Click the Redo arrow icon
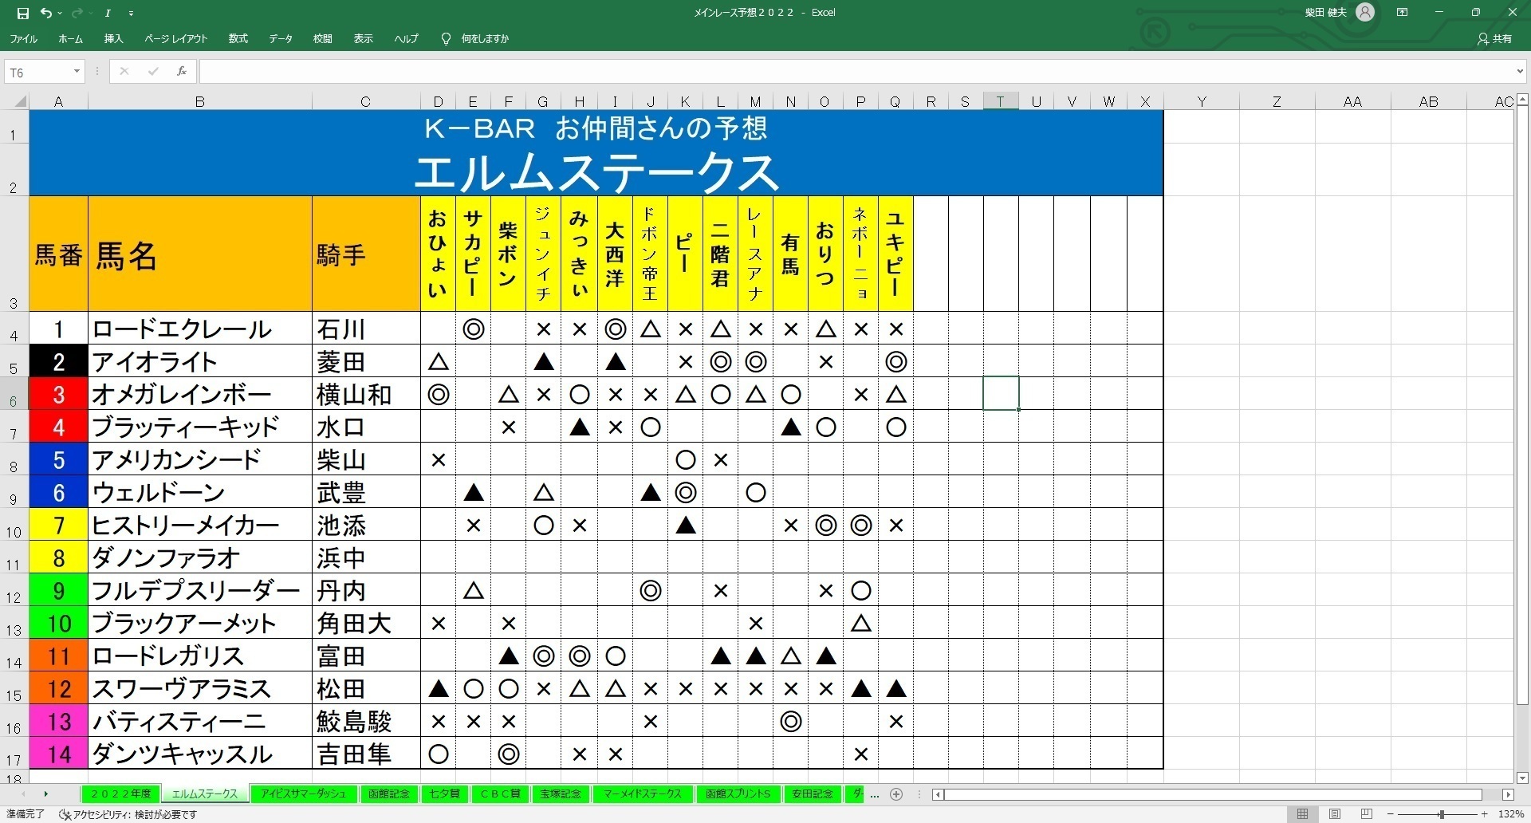 (x=77, y=13)
